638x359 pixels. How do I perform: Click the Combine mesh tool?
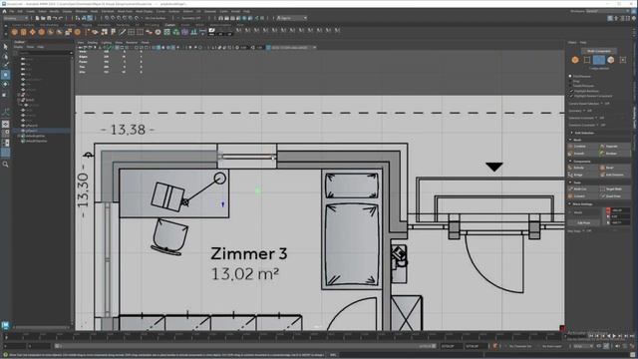[583, 147]
